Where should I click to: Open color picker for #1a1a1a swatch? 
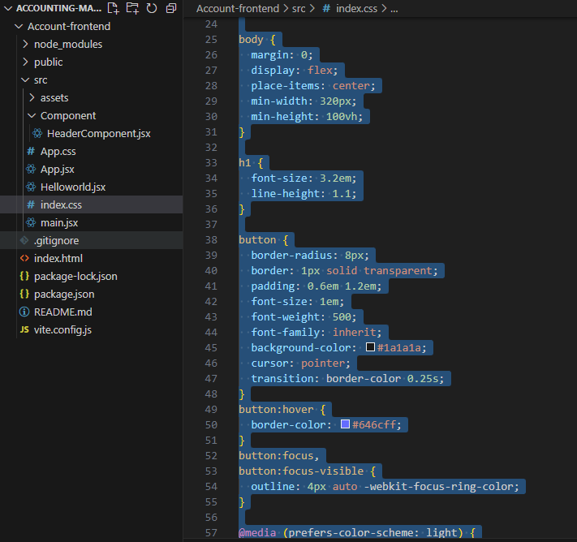[x=371, y=347]
